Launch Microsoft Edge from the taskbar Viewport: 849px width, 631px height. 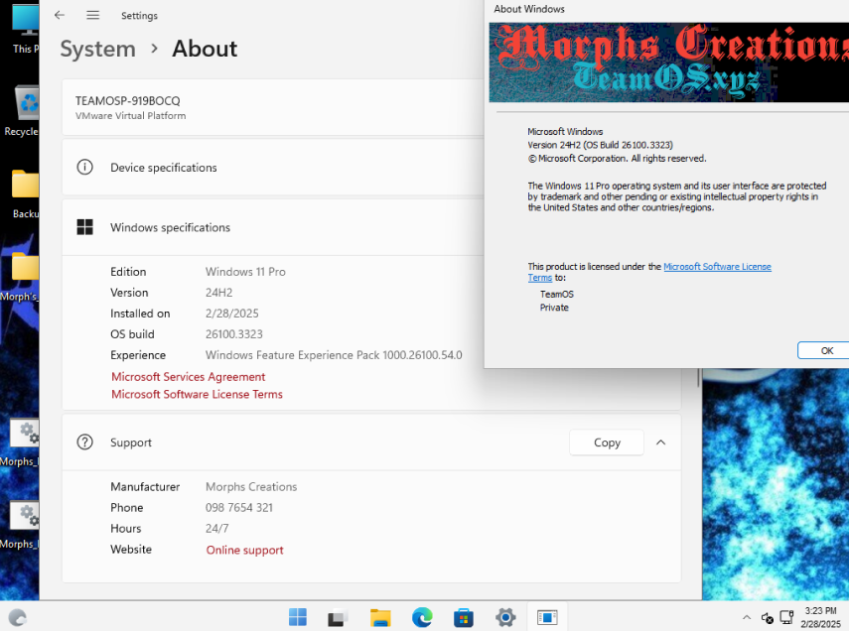point(422,617)
